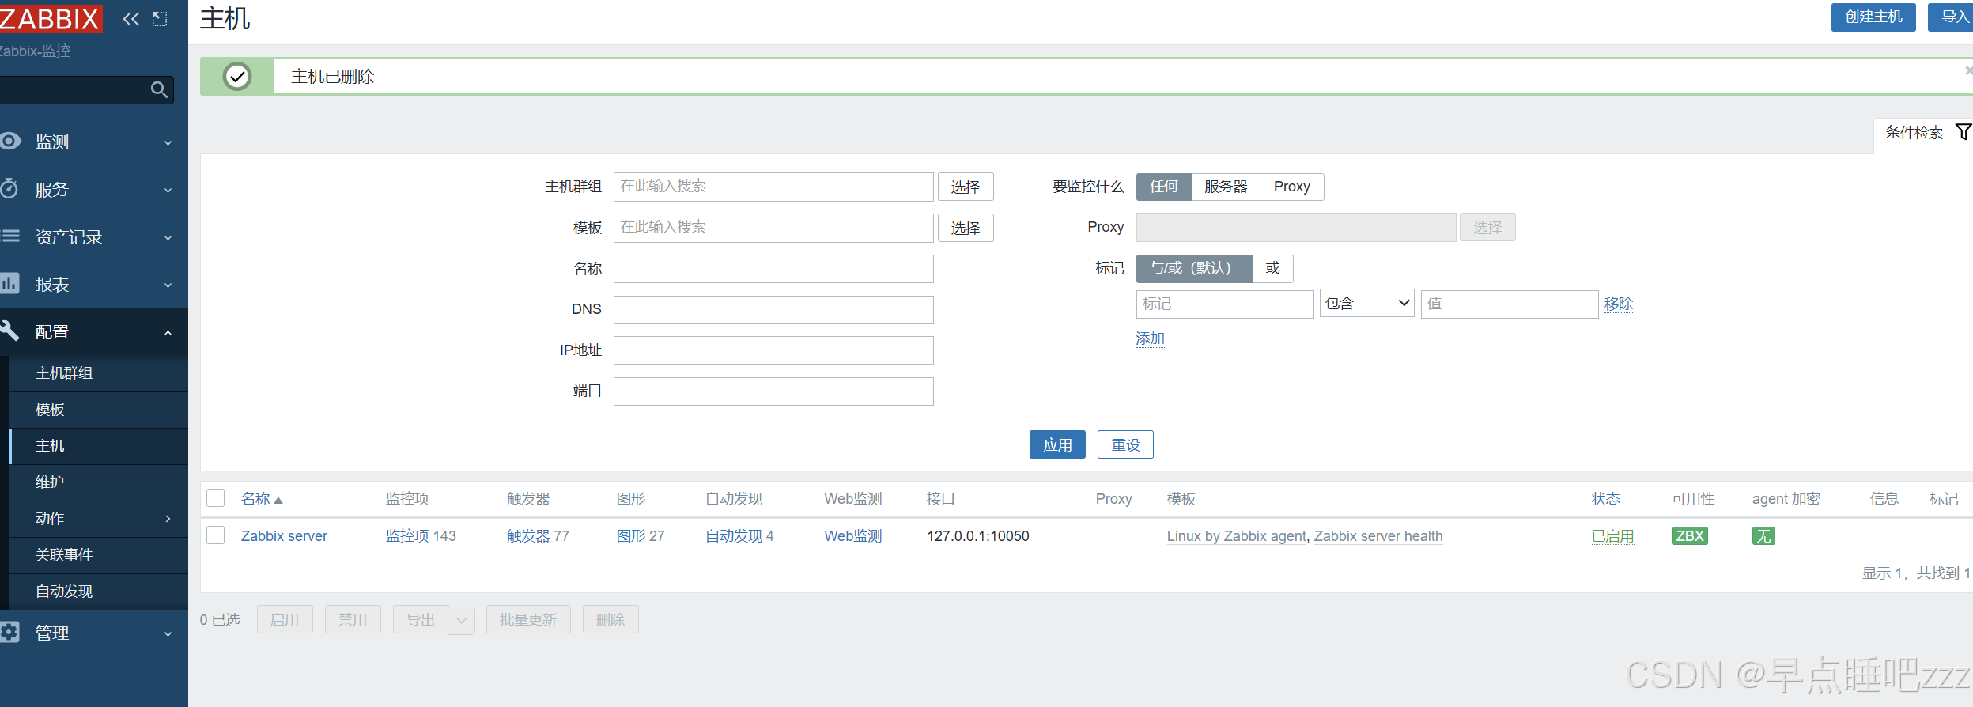The width and height of the screenshot is (1973, 707).
Task: Click the IP地址 filter input field
Action: (x=773, y=350)
